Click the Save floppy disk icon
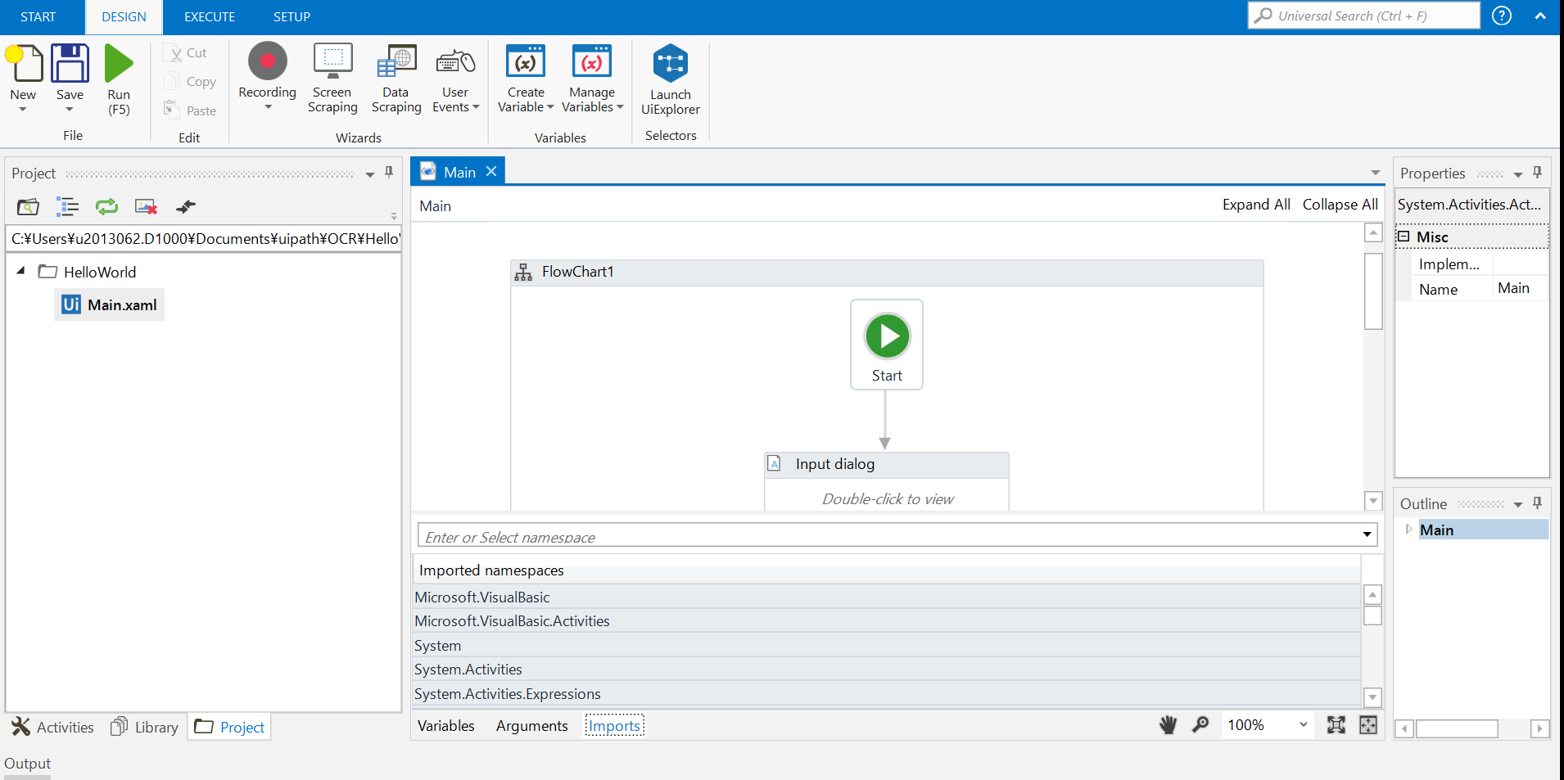Screen dimensions: 1564x780 tap(70, 64)
